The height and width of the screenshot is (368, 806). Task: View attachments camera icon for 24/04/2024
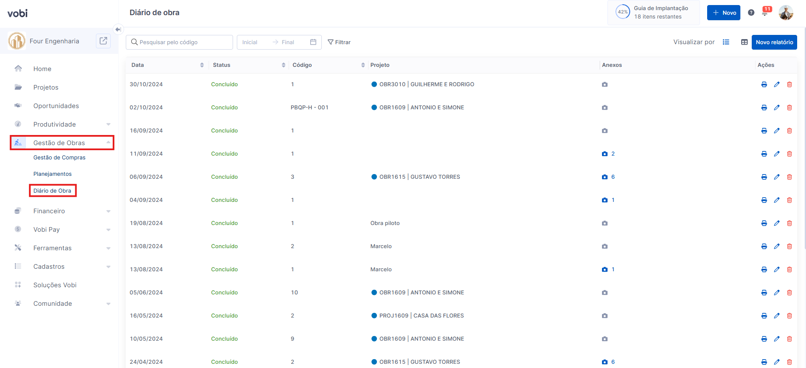[604, 362]
